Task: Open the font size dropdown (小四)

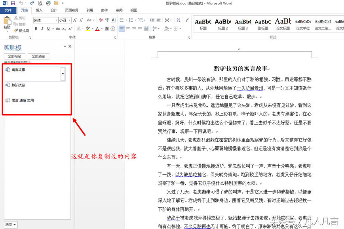Action: click(x=70, y=20)
